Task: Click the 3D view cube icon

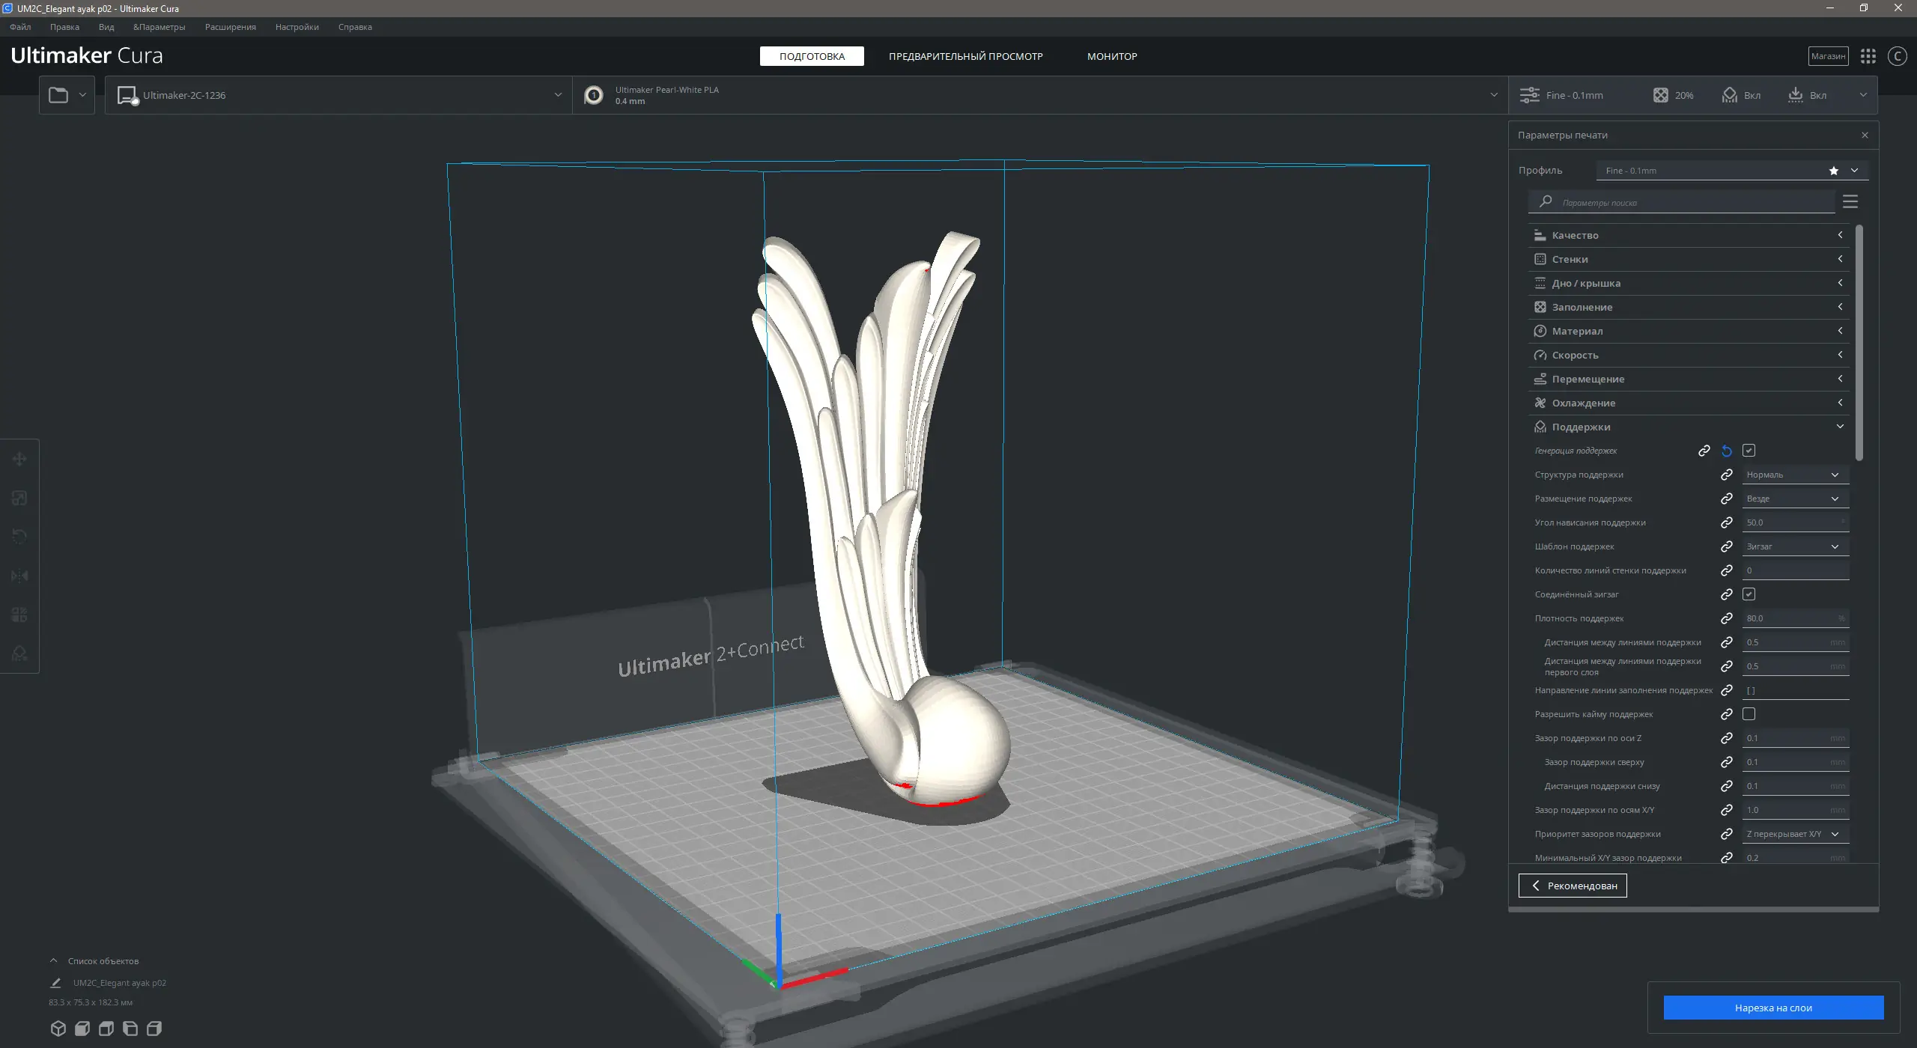Action: pos(58,1029)
